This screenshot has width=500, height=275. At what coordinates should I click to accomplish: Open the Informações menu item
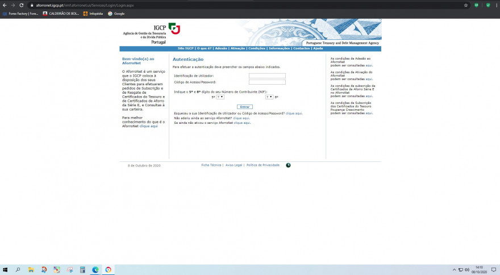pyautogui.click(x=279, y=48)
